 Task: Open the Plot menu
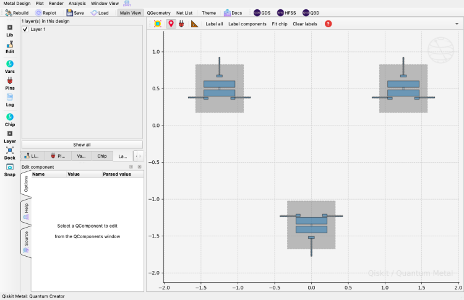tap(40, 3)
